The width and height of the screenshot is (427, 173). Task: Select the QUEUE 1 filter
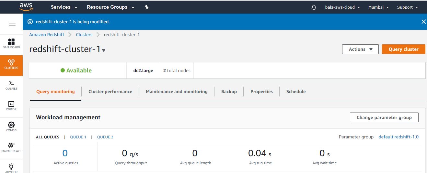pyautogui.click(x=78, y=137)
